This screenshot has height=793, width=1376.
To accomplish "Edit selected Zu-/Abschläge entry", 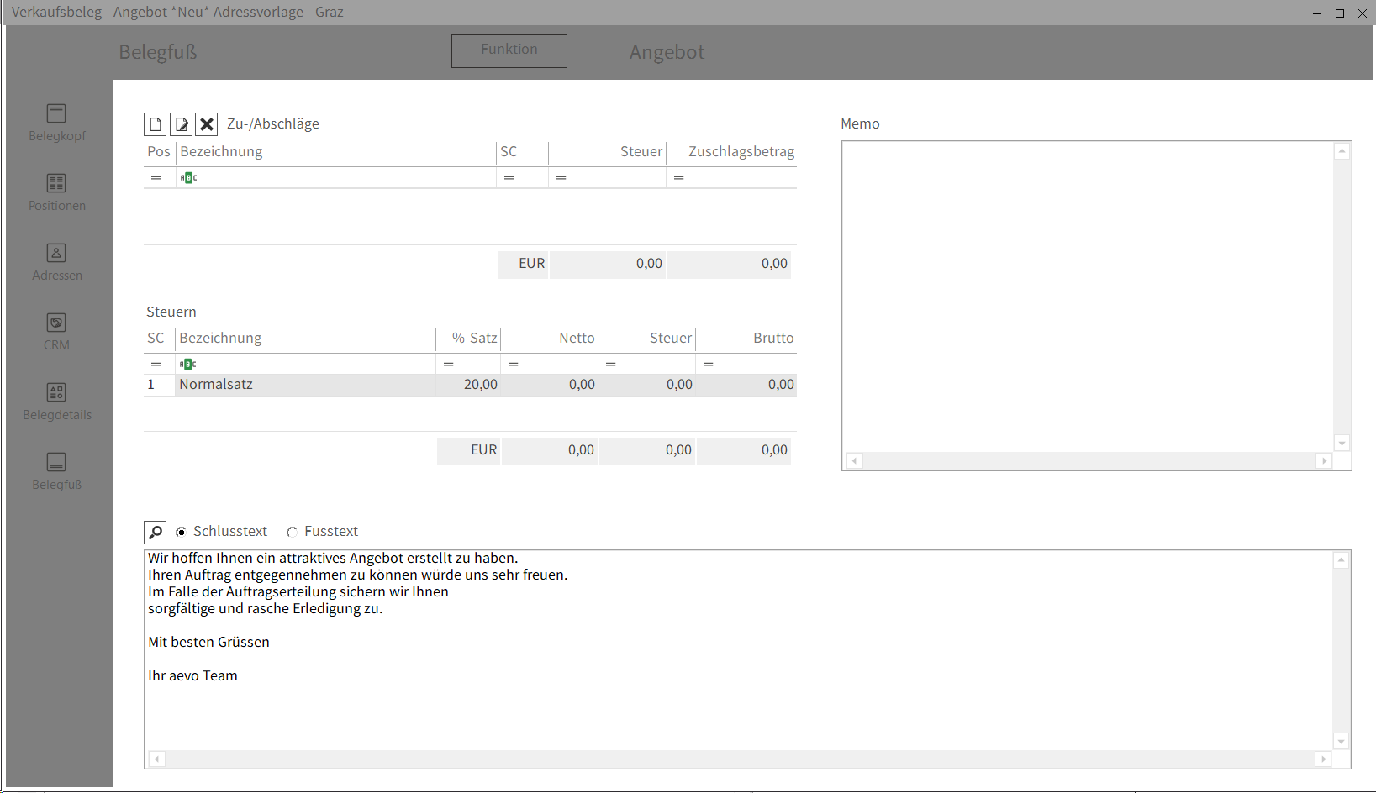I will (x=181, y=124).
